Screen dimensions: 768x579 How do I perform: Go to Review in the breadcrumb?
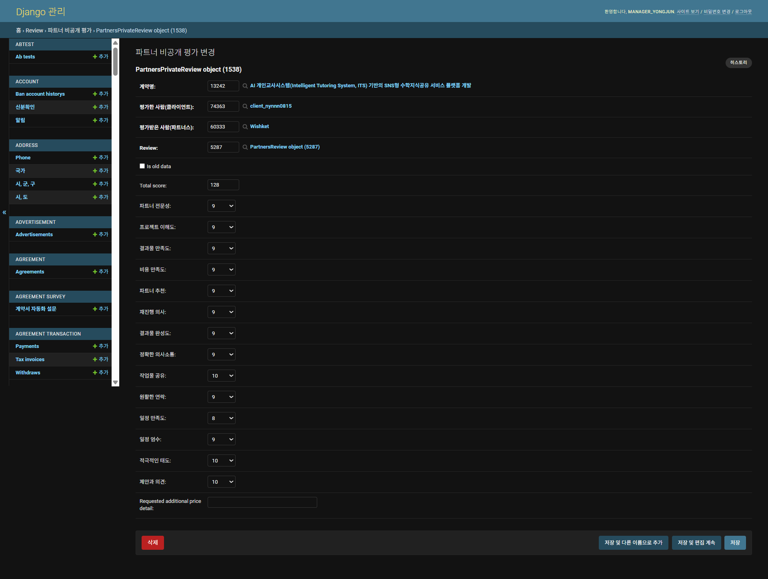34,30
